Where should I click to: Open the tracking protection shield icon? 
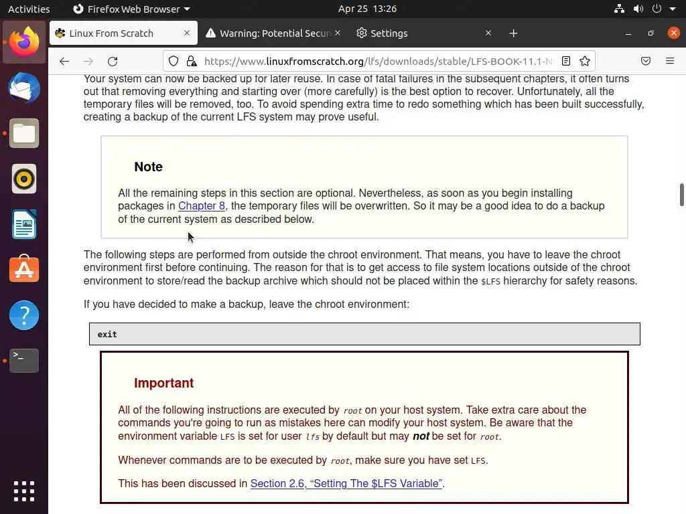(174, 61)
